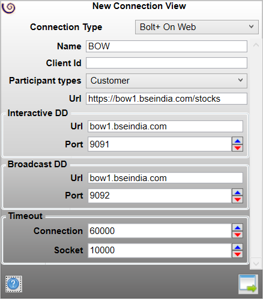
Task: Click the spiral application logo icon
Action: [x=8, y=8]
